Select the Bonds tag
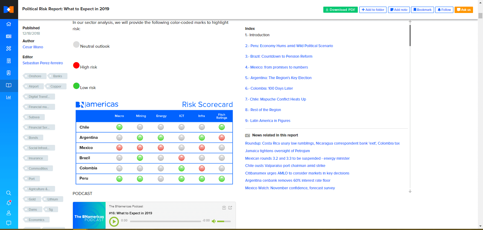 tap(33, 138)
